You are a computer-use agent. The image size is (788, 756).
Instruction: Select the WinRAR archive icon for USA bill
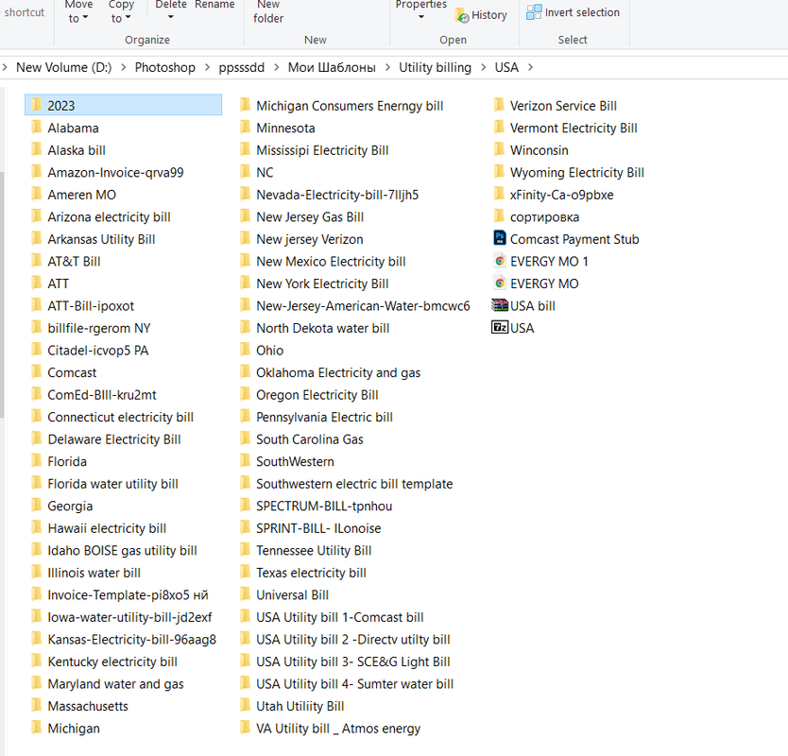pyautogui.click(x=500, y=305)
